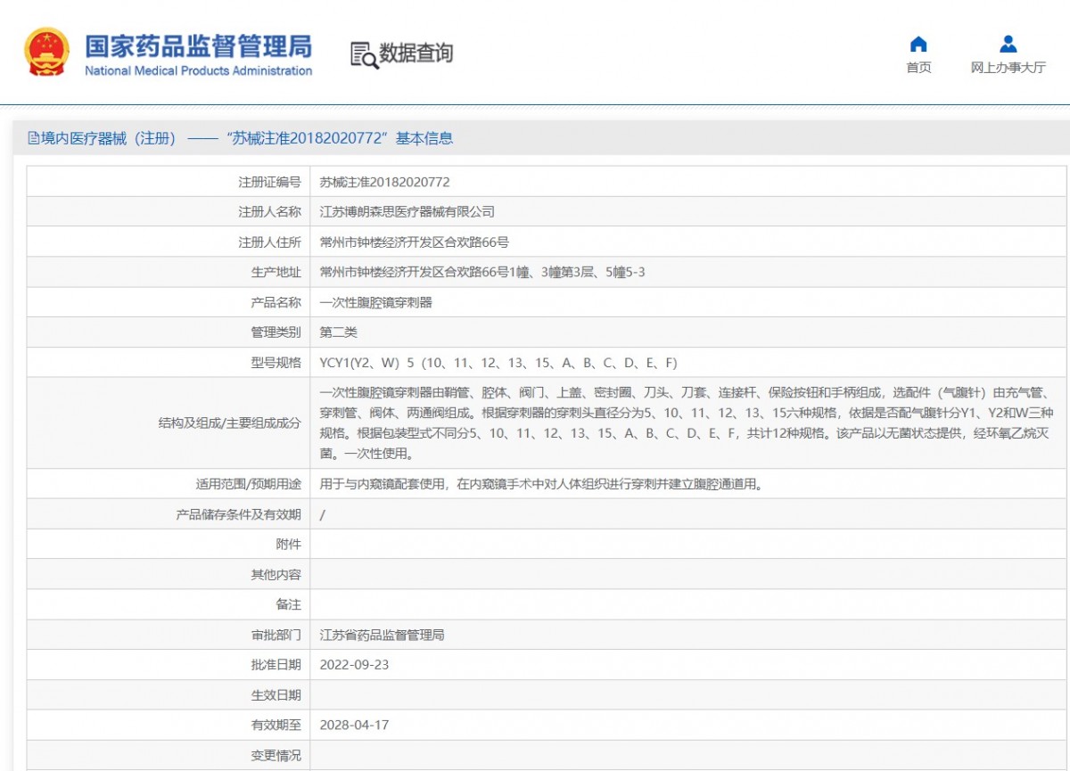Click the expiry date 2028-04-17
The height and width of the screenshot is (771, 1070).
(354, 726)
